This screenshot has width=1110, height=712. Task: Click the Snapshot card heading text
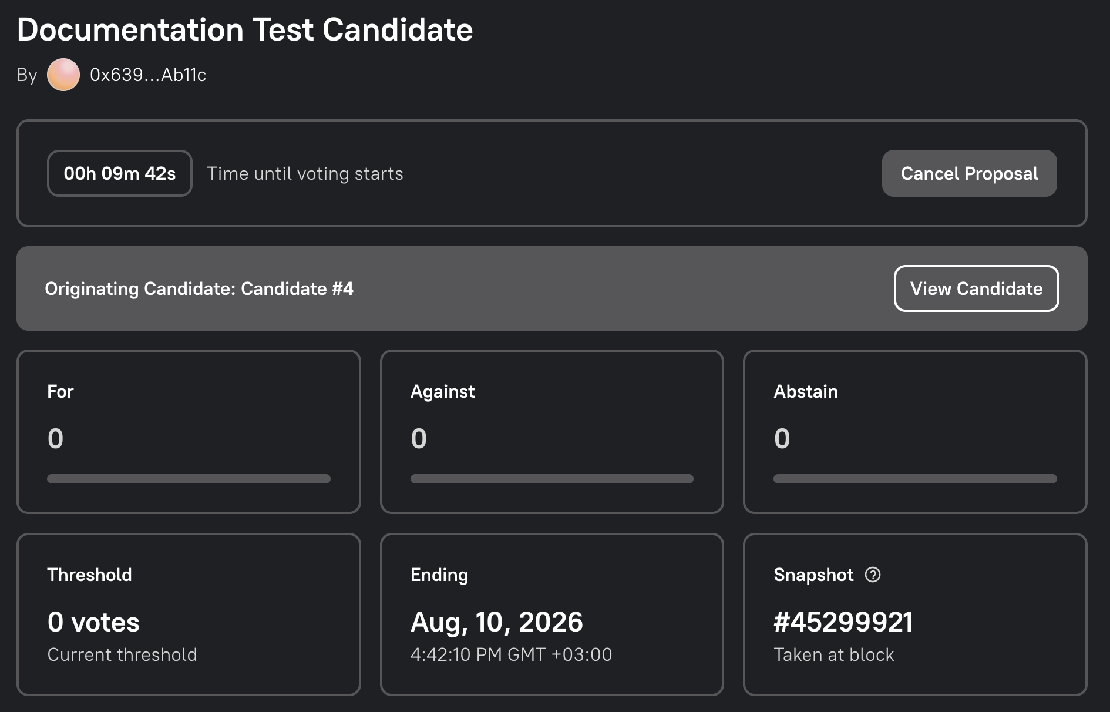(813, 575)
